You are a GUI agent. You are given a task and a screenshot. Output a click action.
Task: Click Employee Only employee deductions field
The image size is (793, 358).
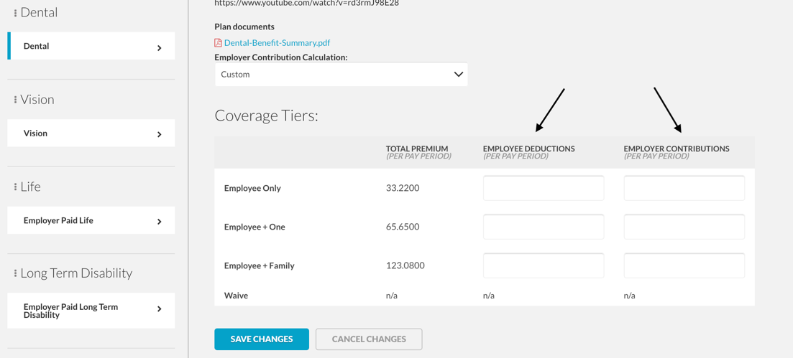[544, 189]
